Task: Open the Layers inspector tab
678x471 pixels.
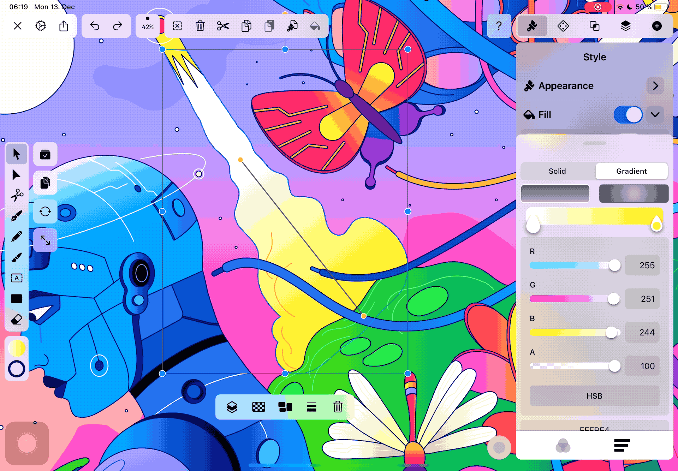Action: point(625,26)
